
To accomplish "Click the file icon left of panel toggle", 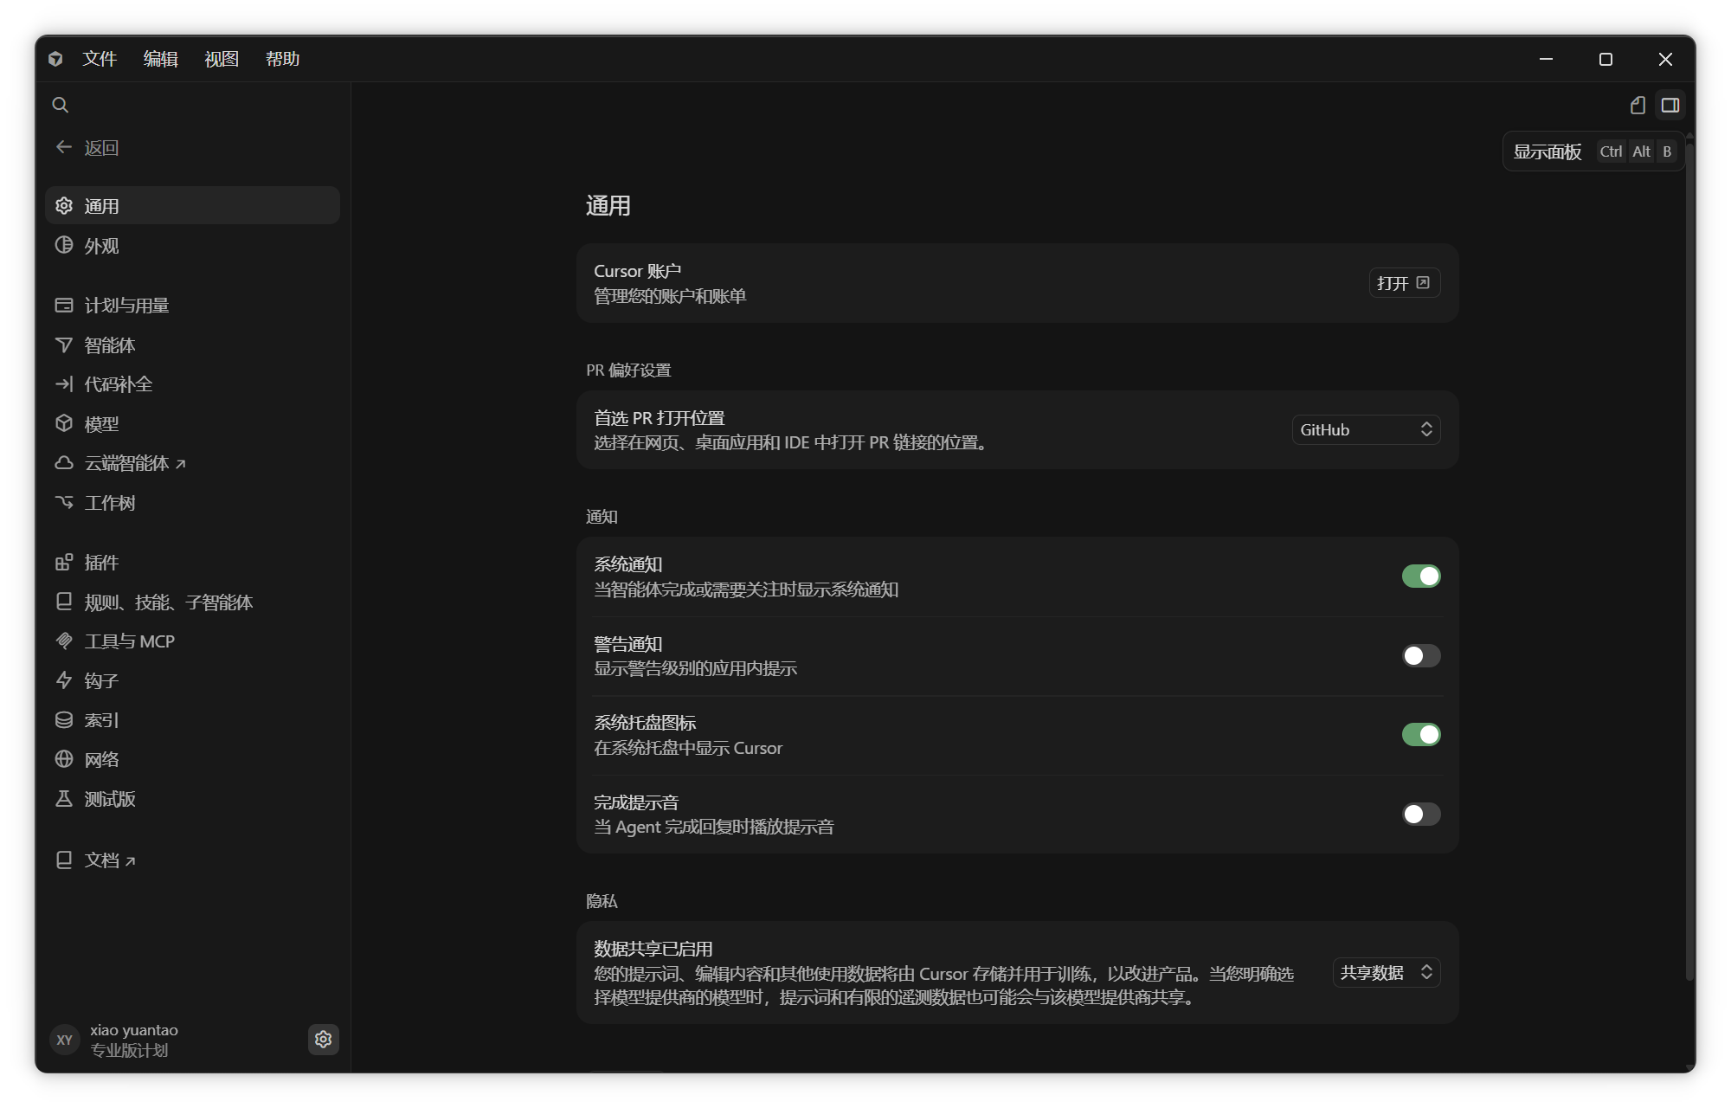I will [x=1638, y=105].
